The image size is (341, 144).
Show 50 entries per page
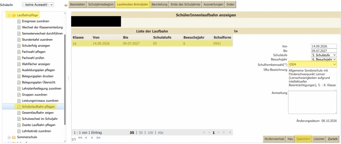141,132
